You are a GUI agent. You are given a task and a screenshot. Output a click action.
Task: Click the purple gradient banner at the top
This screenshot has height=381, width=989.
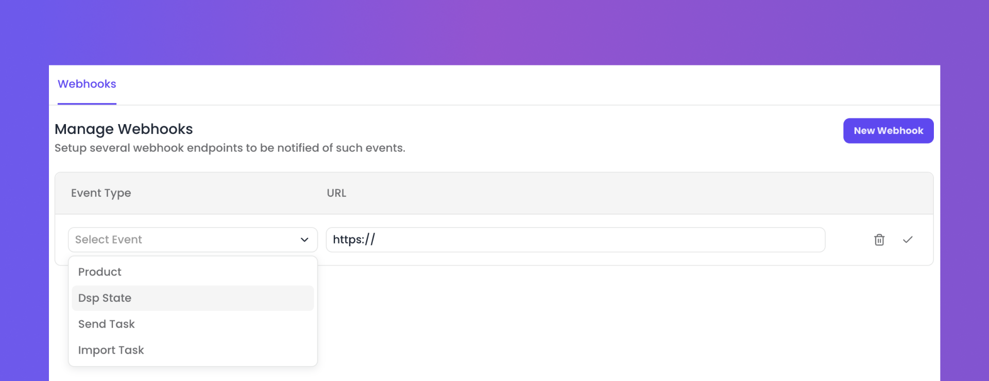[x=494, y=32]
